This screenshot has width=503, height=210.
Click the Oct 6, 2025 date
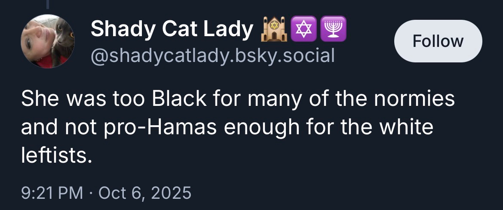pos(145,192)
